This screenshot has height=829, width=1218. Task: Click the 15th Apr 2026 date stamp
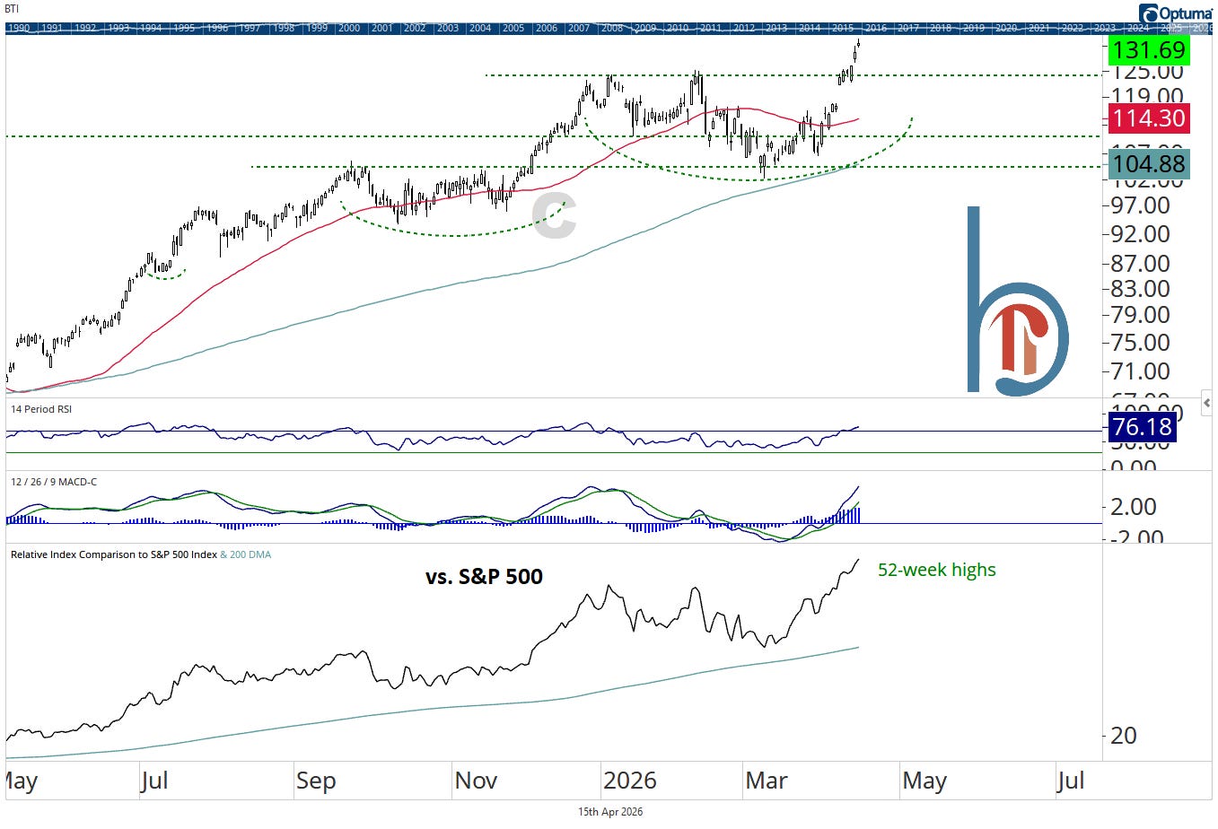610,812
